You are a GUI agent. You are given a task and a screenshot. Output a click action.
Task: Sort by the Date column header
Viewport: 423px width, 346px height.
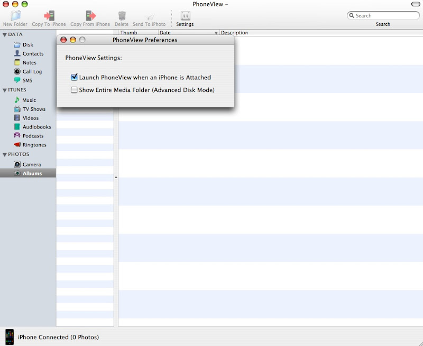pos(185,33)
